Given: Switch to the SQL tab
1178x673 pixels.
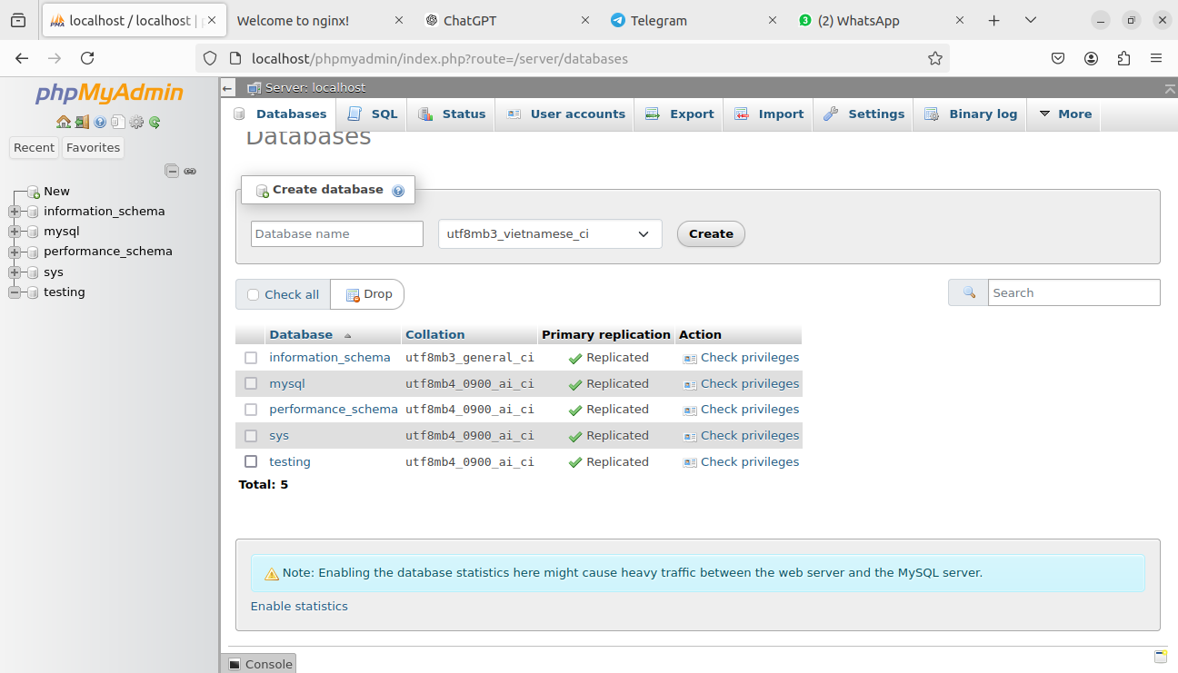Looking at the screenshot, I should coord(374,114).
